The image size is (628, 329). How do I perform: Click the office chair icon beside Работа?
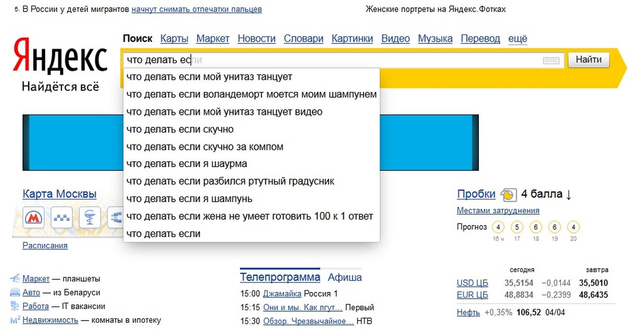[x=15, y=306]
